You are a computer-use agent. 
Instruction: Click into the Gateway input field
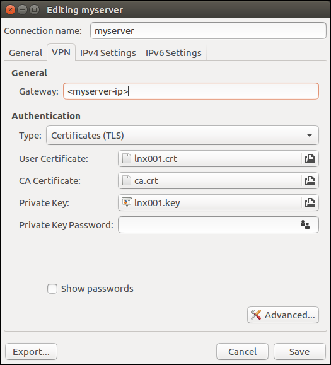click(x=191, y=91)
